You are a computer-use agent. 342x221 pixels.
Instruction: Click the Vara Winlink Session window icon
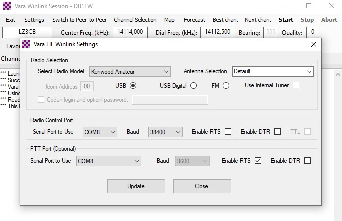pyautogui.click(x=8, y=6)
